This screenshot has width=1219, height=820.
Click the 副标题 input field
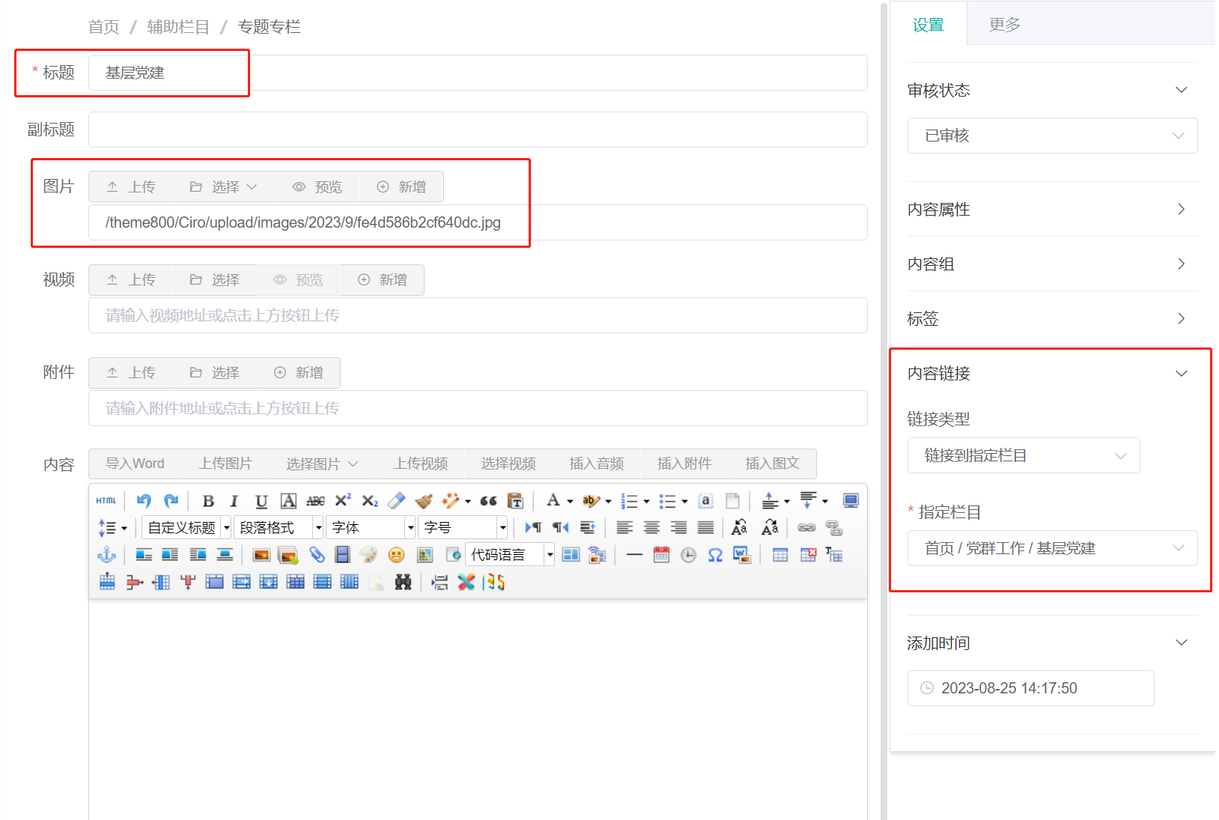pos(477,130)
